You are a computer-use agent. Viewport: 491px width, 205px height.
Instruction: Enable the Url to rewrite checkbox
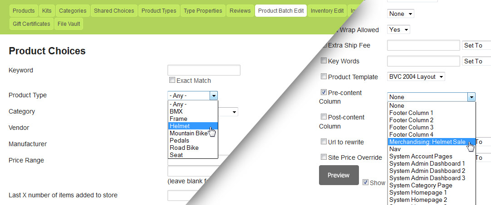[x=324, y=142]
